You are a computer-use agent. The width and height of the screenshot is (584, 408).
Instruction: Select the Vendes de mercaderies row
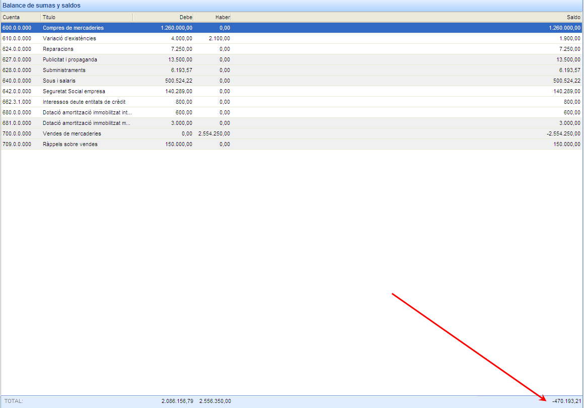(71, 133)
